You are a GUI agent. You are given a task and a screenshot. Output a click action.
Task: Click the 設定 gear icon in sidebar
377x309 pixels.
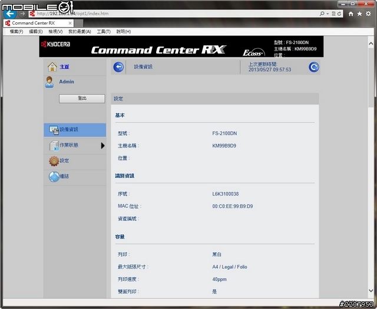[54, 161]
